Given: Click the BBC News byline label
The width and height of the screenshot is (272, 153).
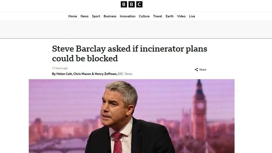Looking at the screenshot, I should (125, 74).
